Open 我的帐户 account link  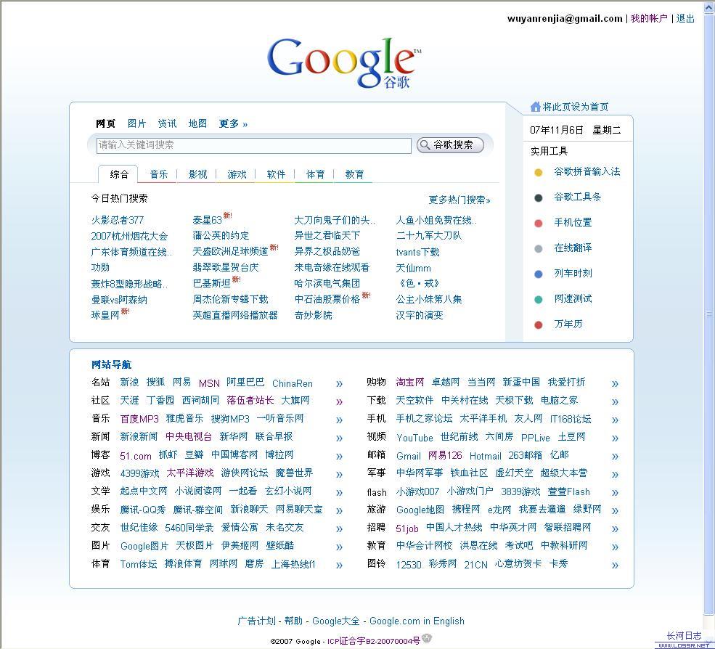(x=649, y=19)
